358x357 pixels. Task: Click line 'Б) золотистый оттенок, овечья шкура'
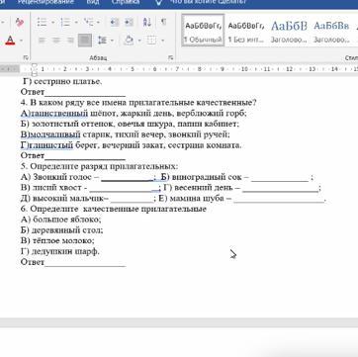[x=130, y=124]
